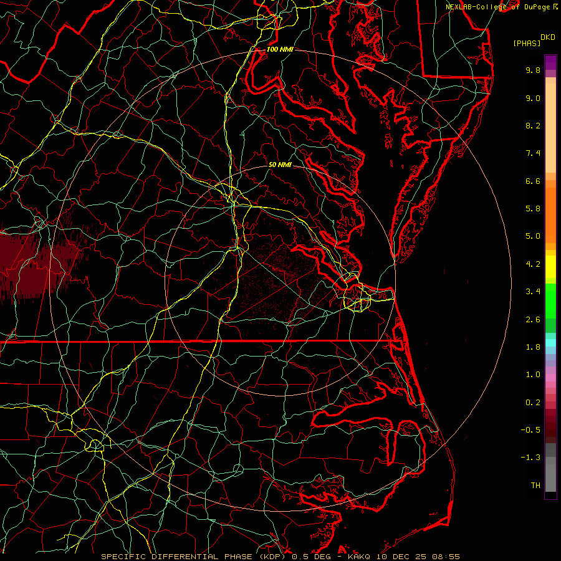Click the 2.6 scale value

click(533, 320)
